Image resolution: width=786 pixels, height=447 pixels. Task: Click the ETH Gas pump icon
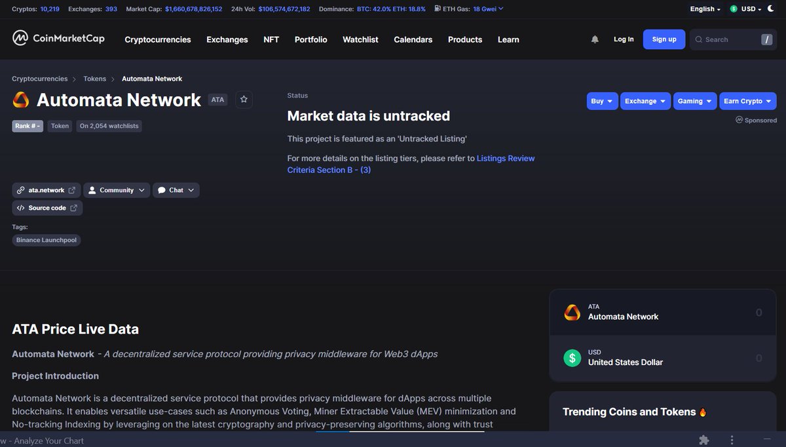[x=437, y=9]
